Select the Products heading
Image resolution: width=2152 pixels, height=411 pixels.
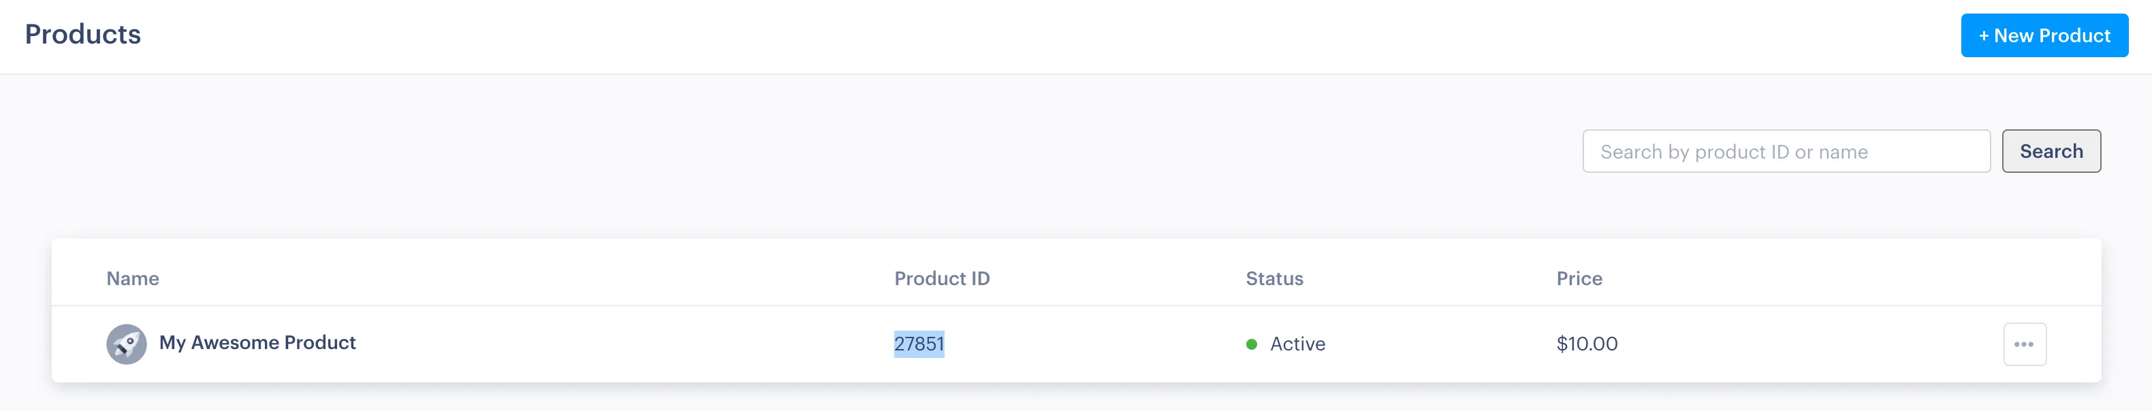(x=82, y=34)
